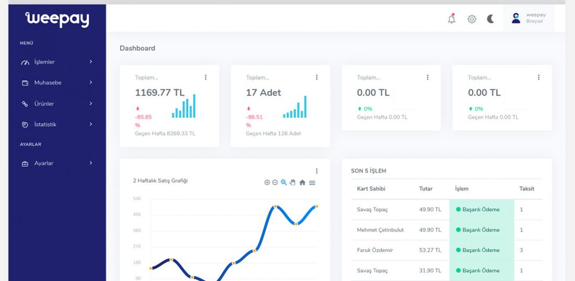Expand the Muhasebe menu chevron

[x=91, y=82]
